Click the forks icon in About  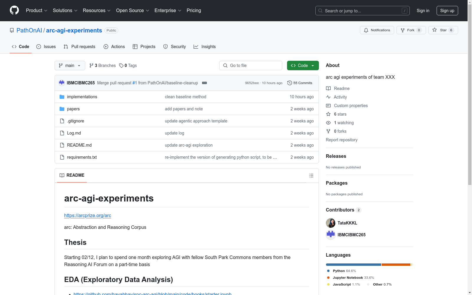click(x=328, y=131)
